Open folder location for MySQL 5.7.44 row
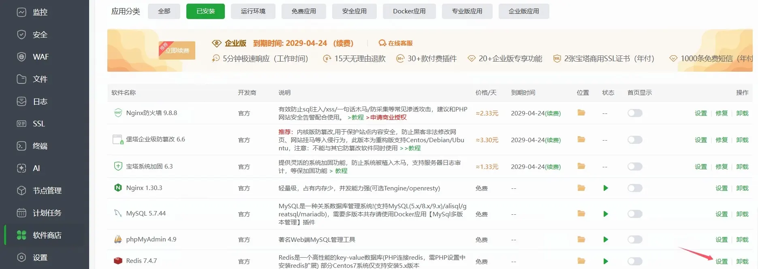This screenshot has height=269, width=758. [x=581, y=213]
